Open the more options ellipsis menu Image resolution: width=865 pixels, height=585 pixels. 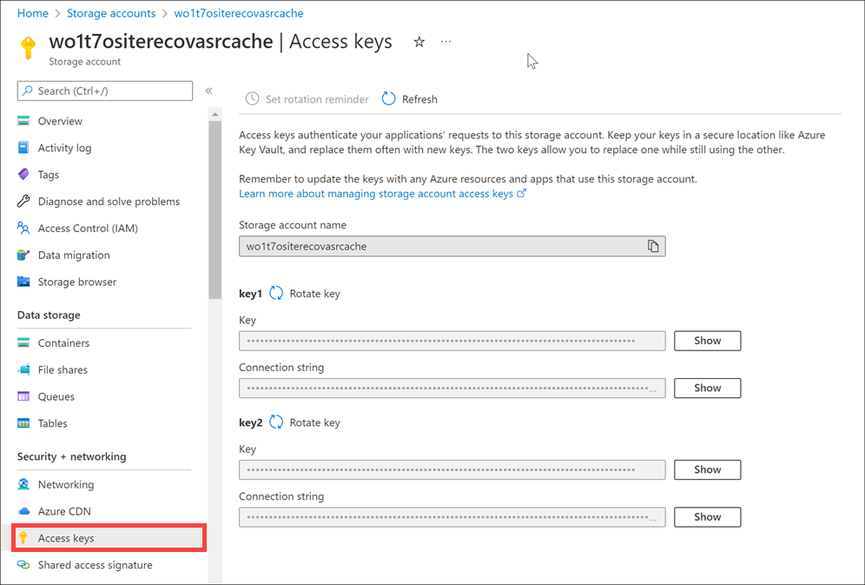[446, 42]
